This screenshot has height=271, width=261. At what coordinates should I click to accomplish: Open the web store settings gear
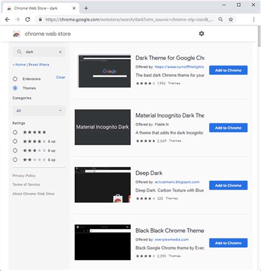tap(202, 34)
